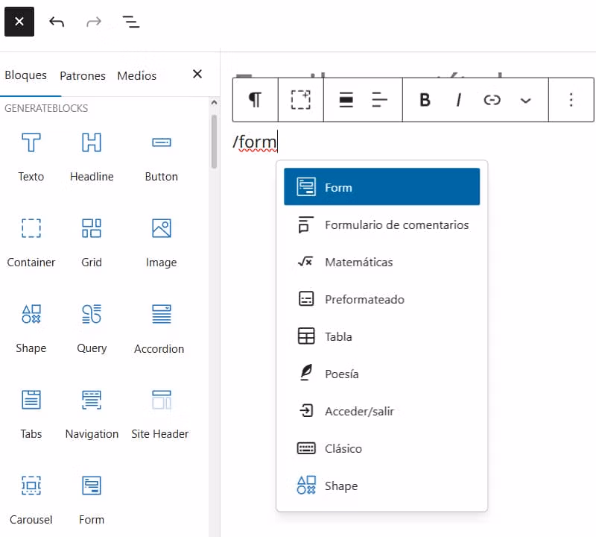Insert the Navigation block
Viewport: 596px width, 537px height.
(x=92, y=414)
